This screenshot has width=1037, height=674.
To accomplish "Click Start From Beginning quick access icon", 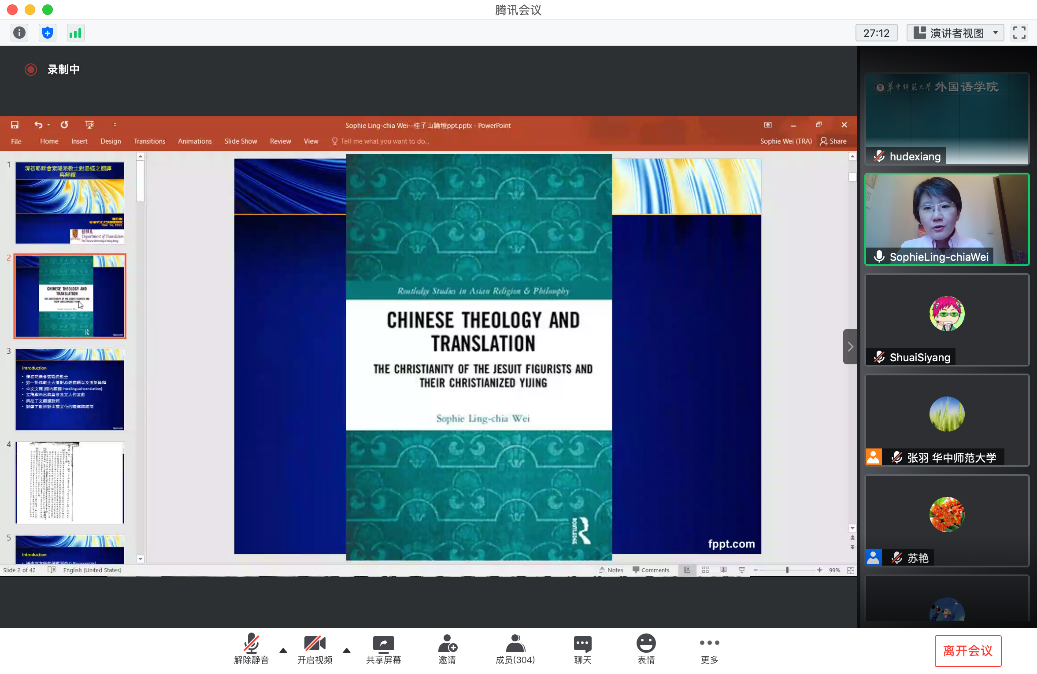I will (x=89, y=125).
